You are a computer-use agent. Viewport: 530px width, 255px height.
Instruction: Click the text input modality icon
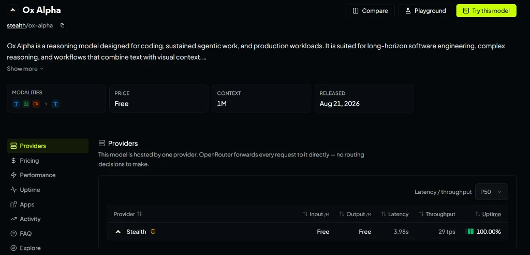[16, 104]
